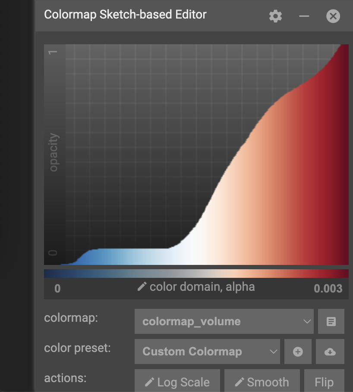The width and height of the screenshot is (353, 392).
Task: Select the color domain, alpha label
Action: [202, 287]
